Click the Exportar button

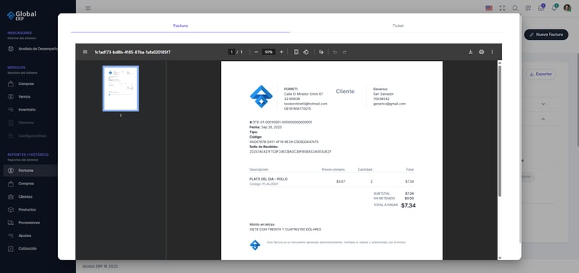click(x=541, y=74)
